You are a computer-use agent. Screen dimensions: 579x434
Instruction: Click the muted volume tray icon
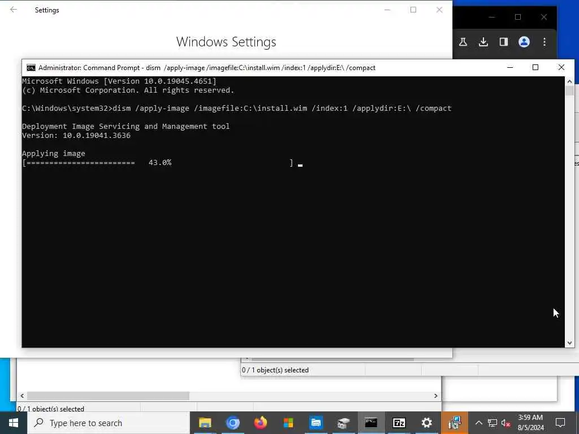(505, 423)
